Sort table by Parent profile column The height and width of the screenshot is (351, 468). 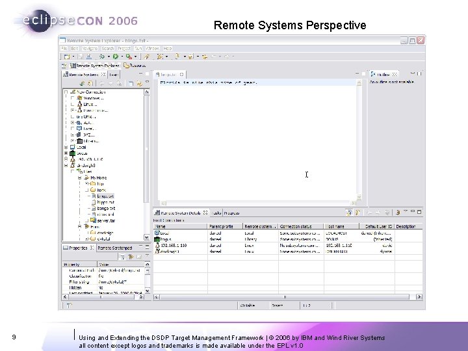[x=225, y=227]
